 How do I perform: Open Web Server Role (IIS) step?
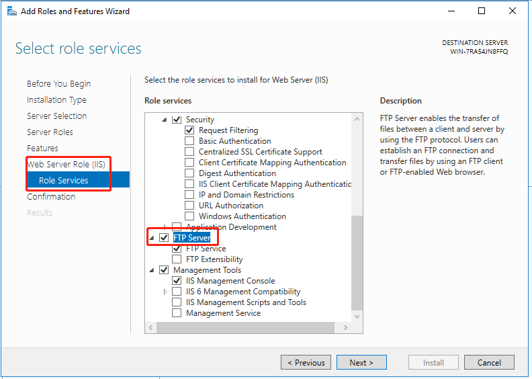coord(66,164)
